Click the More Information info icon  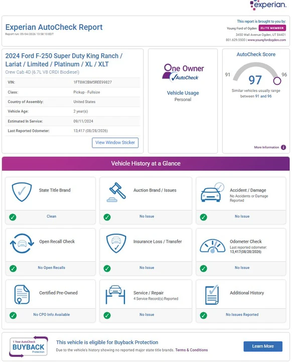[283, 147]
